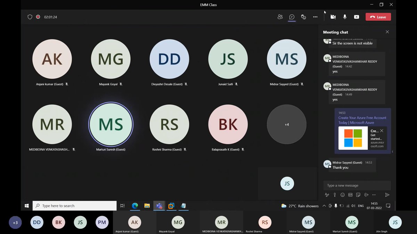Click in Type a new message field

pyautogui.click(x=357, y=185)
